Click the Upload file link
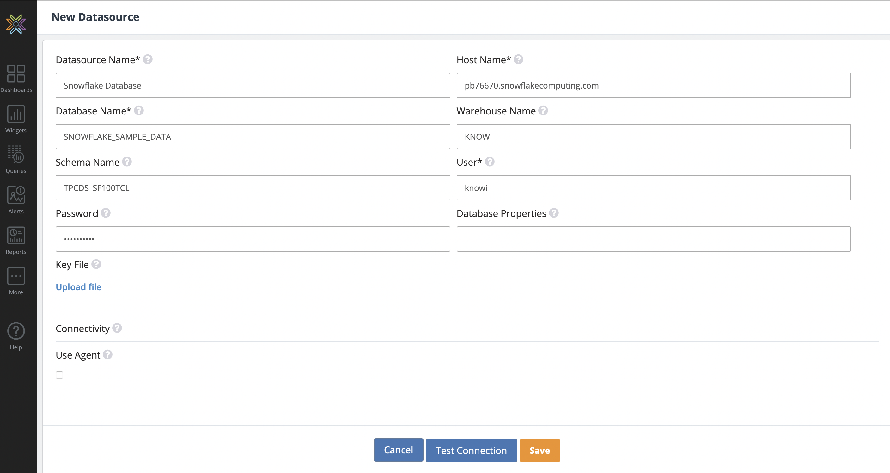This screenshot has height=473, width=890. click(x=78, y=287)
